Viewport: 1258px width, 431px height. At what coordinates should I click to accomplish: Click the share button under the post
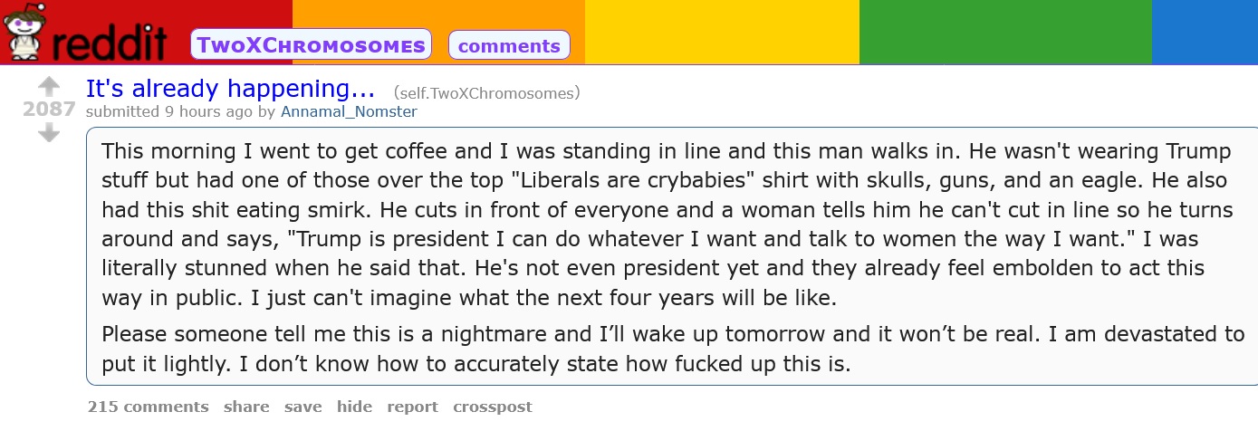[x=246, y=407]
